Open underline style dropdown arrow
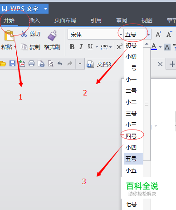This screenshot has width=176, height=210. pyautogui.click(x=97, y=47)
